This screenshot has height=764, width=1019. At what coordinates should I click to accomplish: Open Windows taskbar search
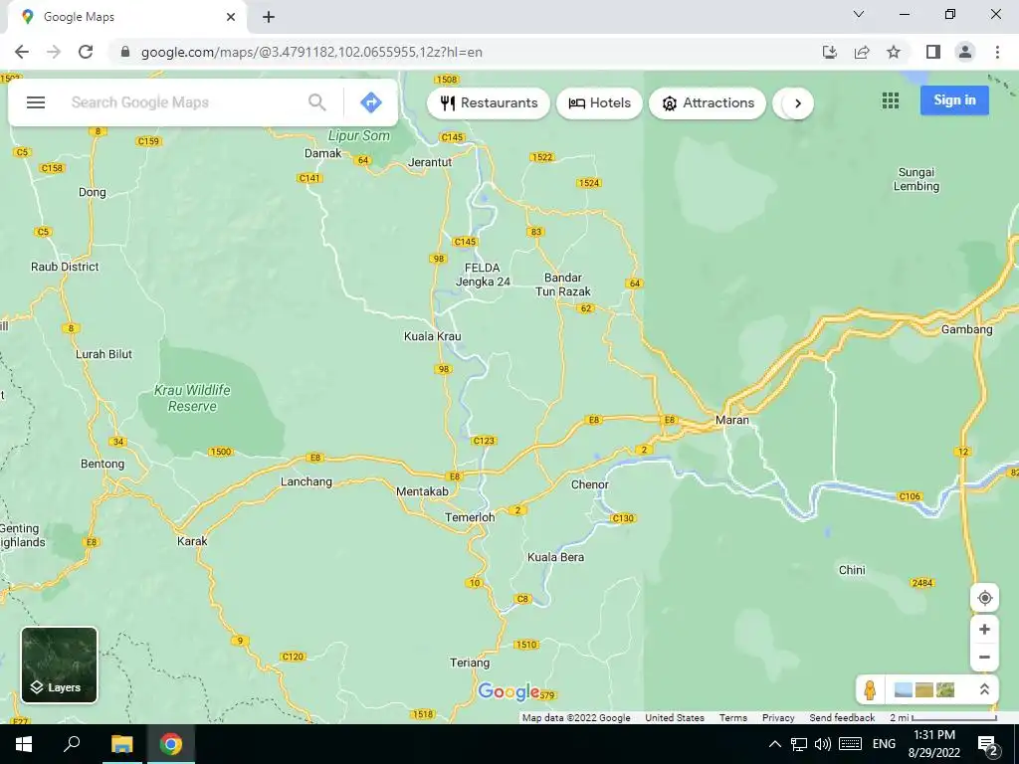72,744
